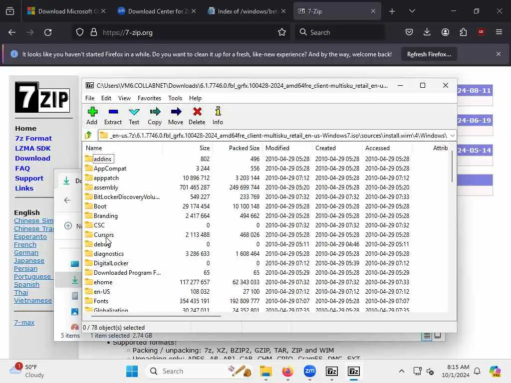Viewport: 511px width, 383px height.
Task: Open the File menu in 7-Zip
Action: (90, 98)
